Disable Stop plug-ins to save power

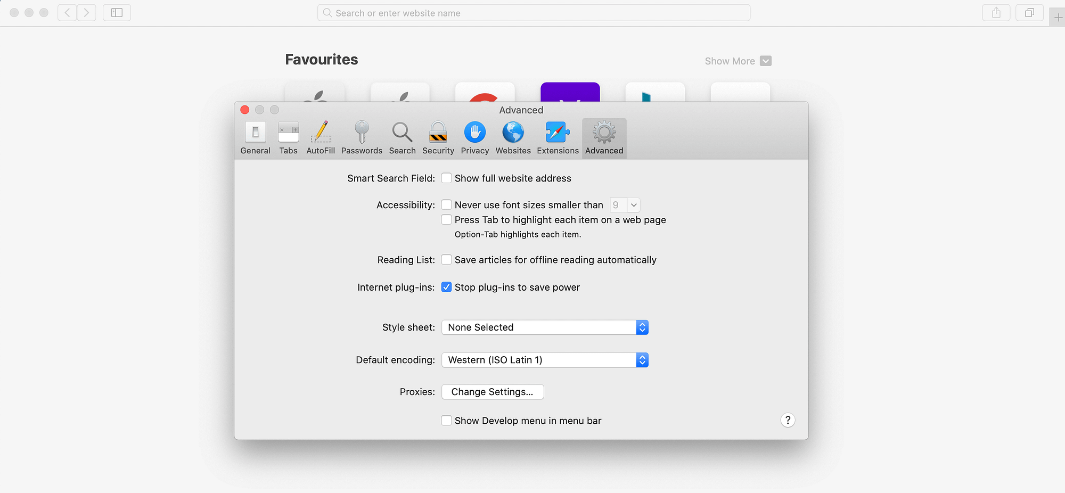[x=446, y=287]
